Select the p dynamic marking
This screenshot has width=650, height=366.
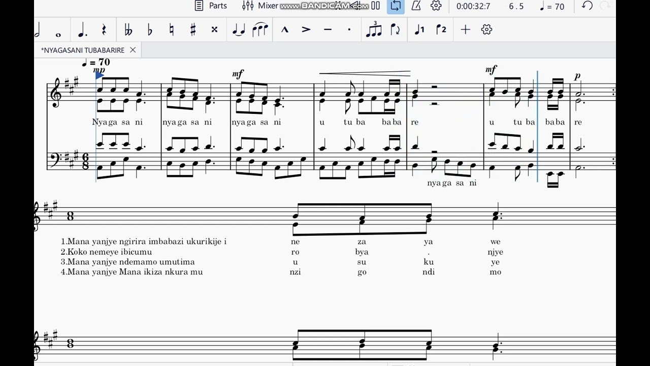pyautogui.click(x=577, y=77)
